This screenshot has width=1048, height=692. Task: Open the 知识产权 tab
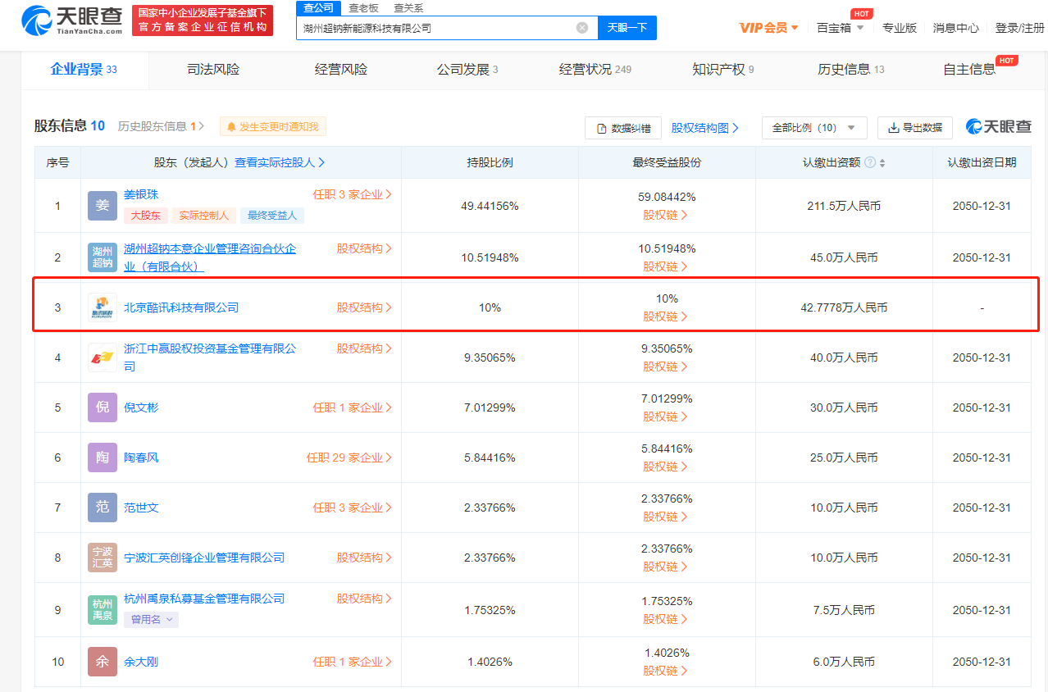click(723, 70)
